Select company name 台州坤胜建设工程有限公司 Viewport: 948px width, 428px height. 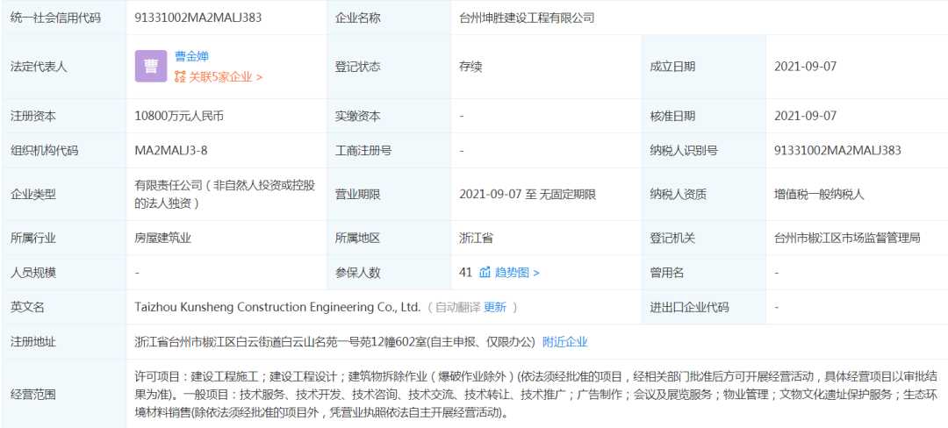(x=527, y=18)
